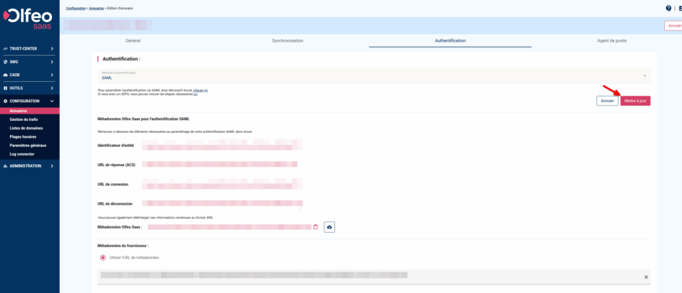Click the Outils grid icon in sidebar
682x293 pixels.
point(5,88)
